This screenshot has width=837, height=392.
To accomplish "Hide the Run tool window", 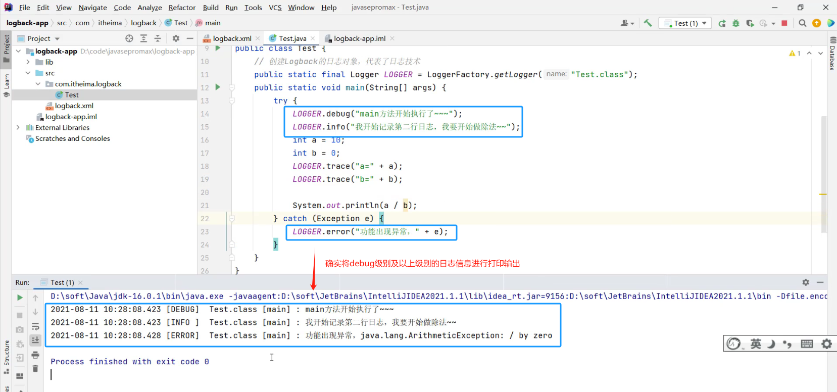I will (x=820, y=282).
